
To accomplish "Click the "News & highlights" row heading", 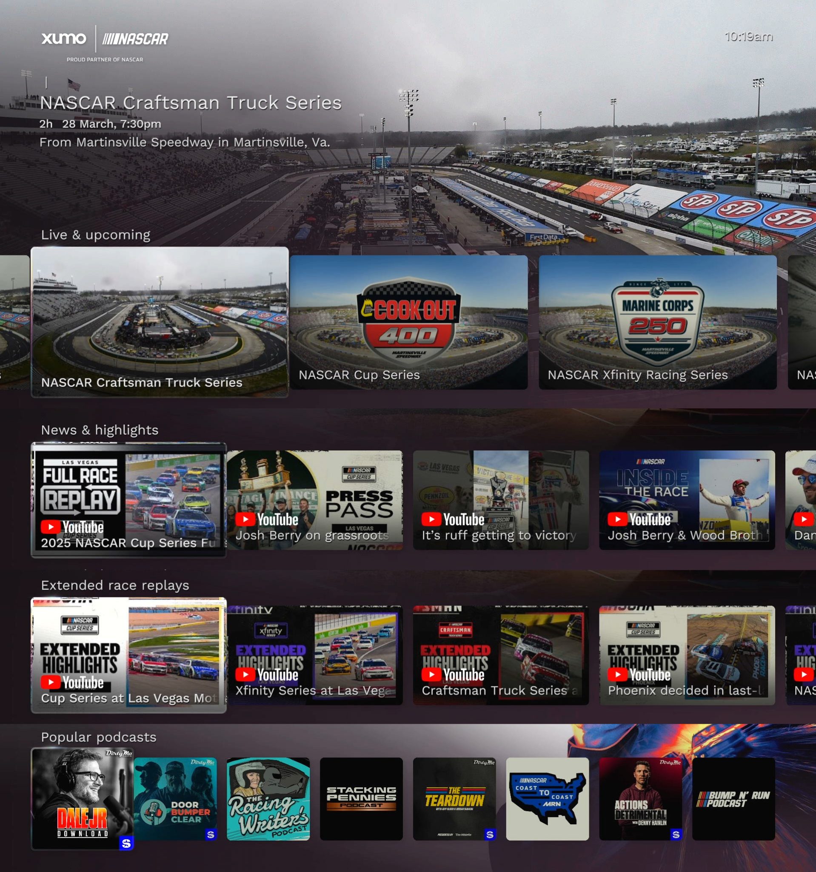I will pyautogui.click(x=100, y=430).
